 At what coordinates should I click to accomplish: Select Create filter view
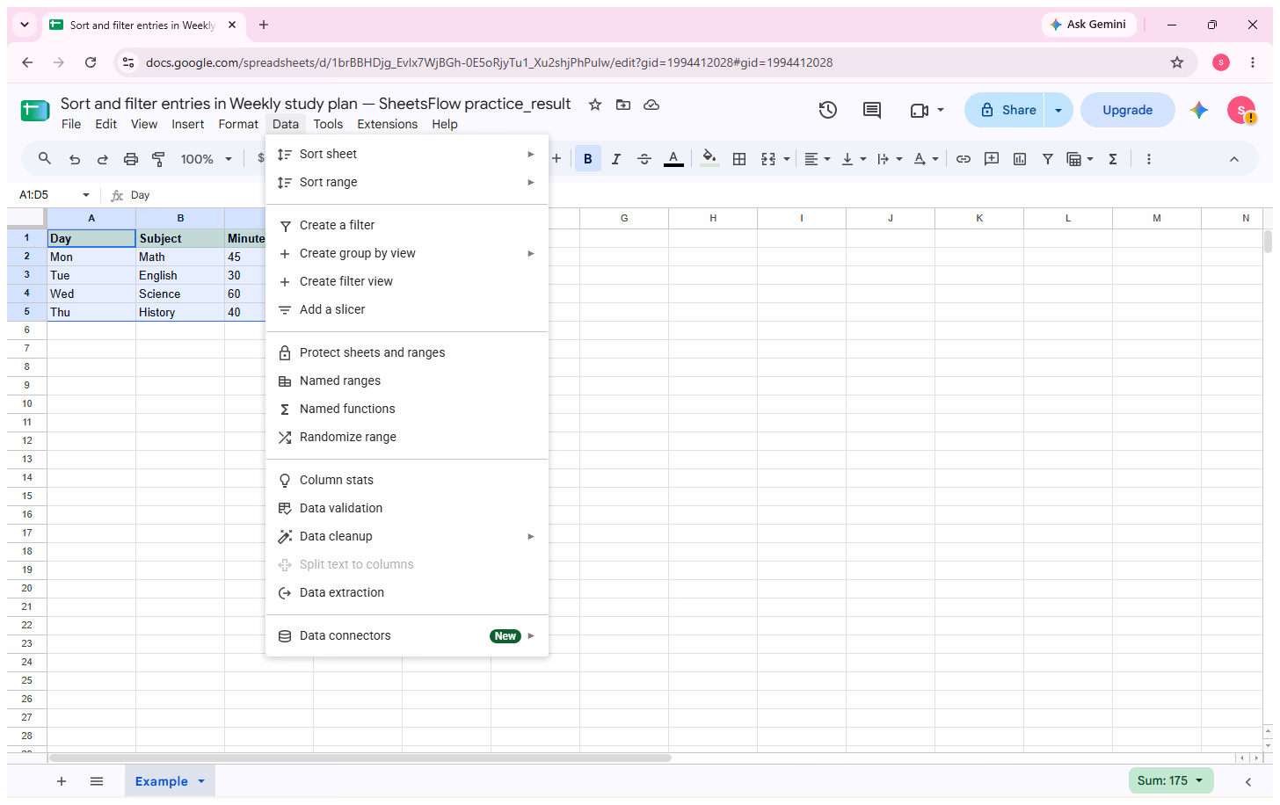[x=407, y=281]
